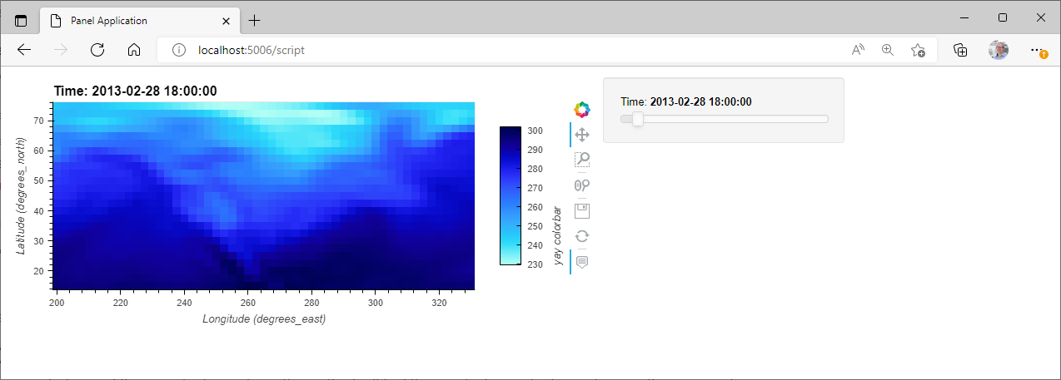Open Settings and more menu
Image resolution: width=1061 pixels, height=380 pixels.
pos(1037,50)
